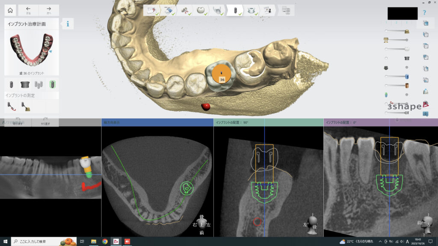Viewport: 438px width, 246px height.
Task: Adjust the crown transparency slider
Action: pos(397,31)
